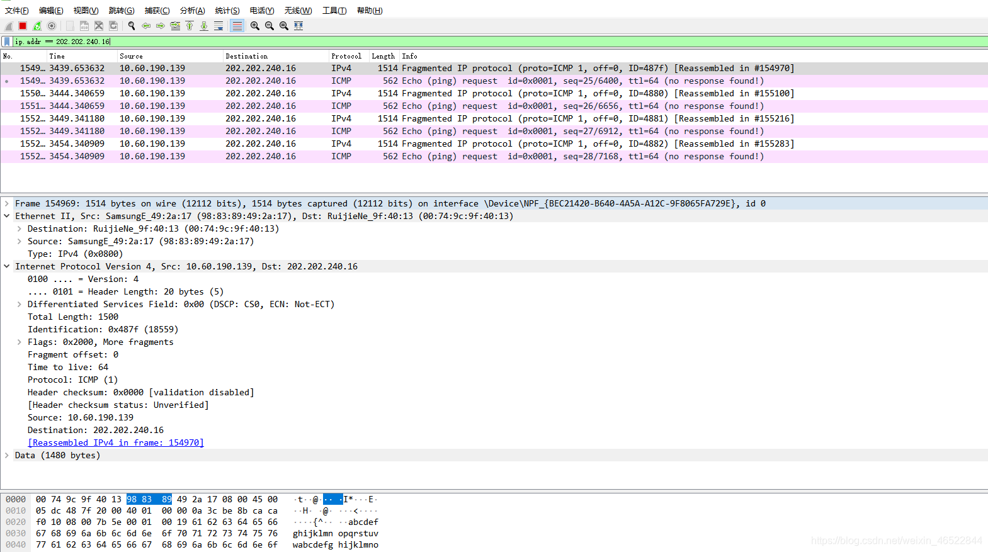Screen dimensions: 988x552
Task: Open the 帮助(H) menu
Action: pyautogui.click(x=370, y=11)
